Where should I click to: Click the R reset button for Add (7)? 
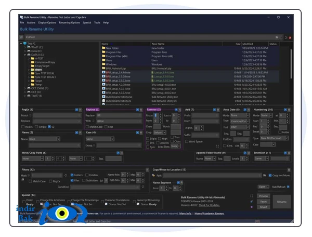pos(218,110)
